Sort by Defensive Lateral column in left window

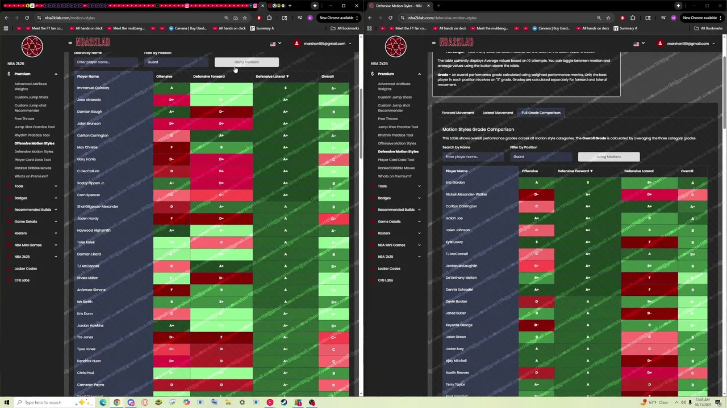(272, 76)
